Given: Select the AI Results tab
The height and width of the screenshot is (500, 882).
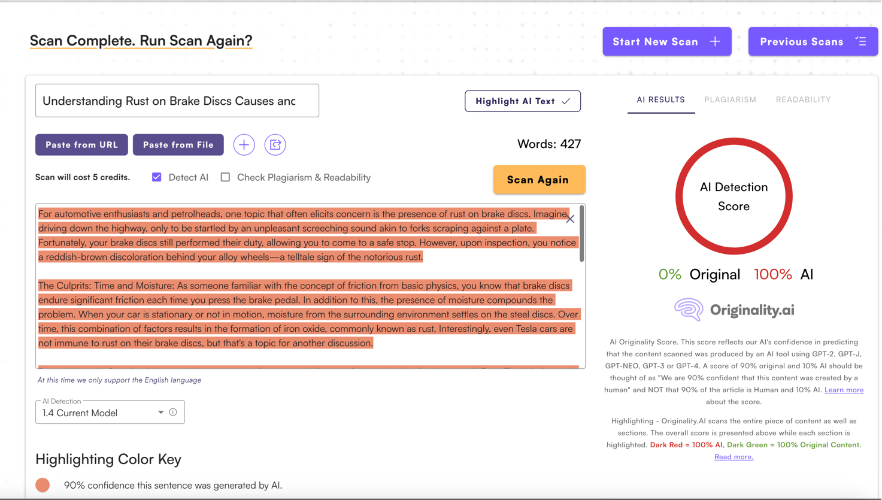Looking at the screenshot, I should 660,99.
